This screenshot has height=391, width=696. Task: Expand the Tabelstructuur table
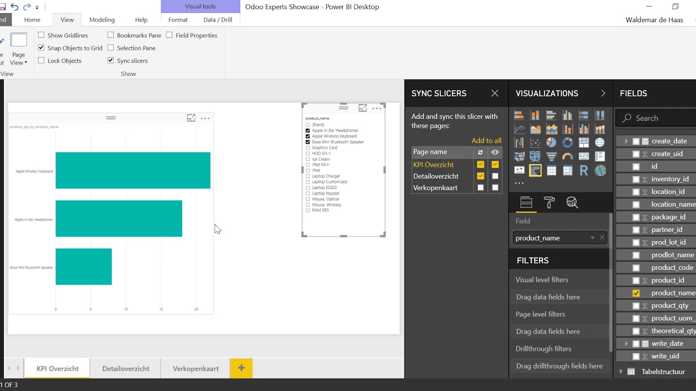621,372
